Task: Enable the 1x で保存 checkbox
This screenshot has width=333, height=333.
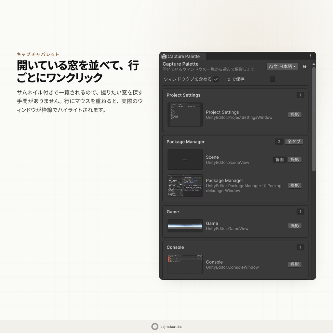Action: 273,79
